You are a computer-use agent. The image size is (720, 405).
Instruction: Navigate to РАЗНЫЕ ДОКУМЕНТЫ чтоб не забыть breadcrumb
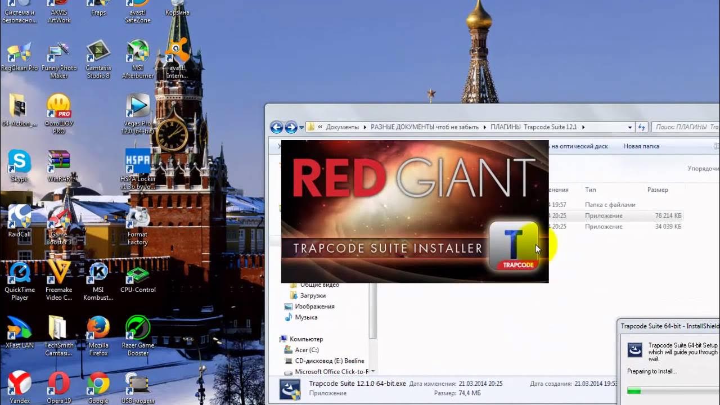click(425, 127)
